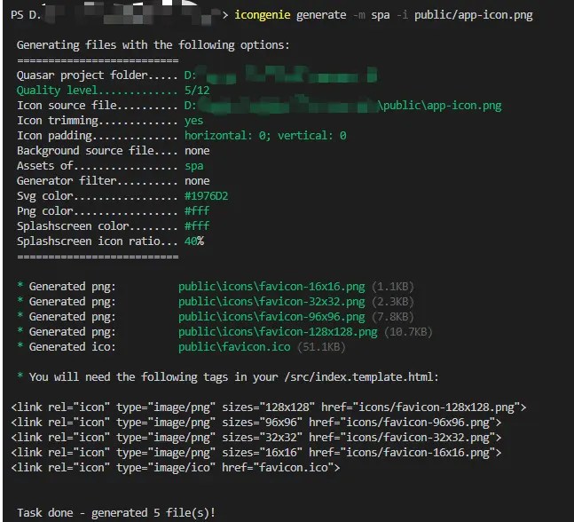Click 'public\icons\favicon-16x16.png' path
This screenshot has height=522, width=574.
[271, 287]
